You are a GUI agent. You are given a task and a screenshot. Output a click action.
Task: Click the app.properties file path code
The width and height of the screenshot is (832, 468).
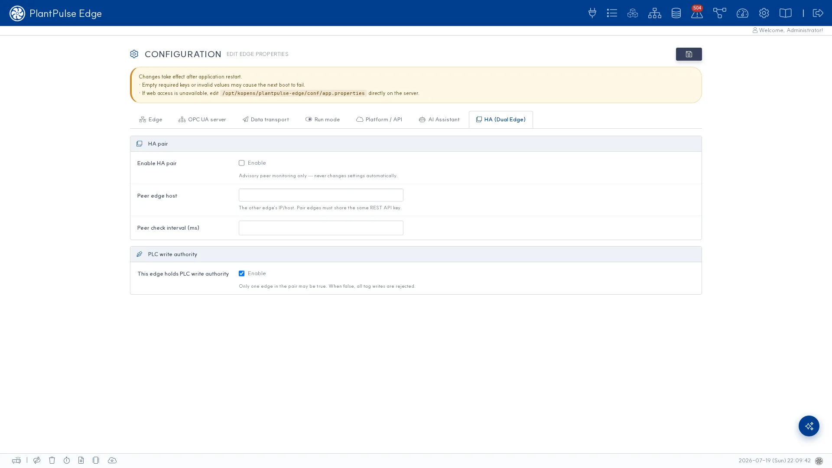click(x=293, y=93)
